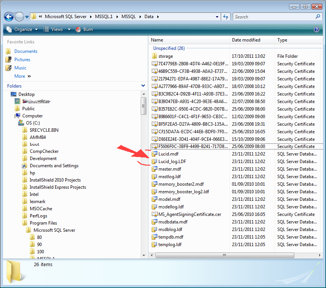Select Documents and Settings shortcut folder
Screen dimensions: 326x288
[x=54, y=166]
